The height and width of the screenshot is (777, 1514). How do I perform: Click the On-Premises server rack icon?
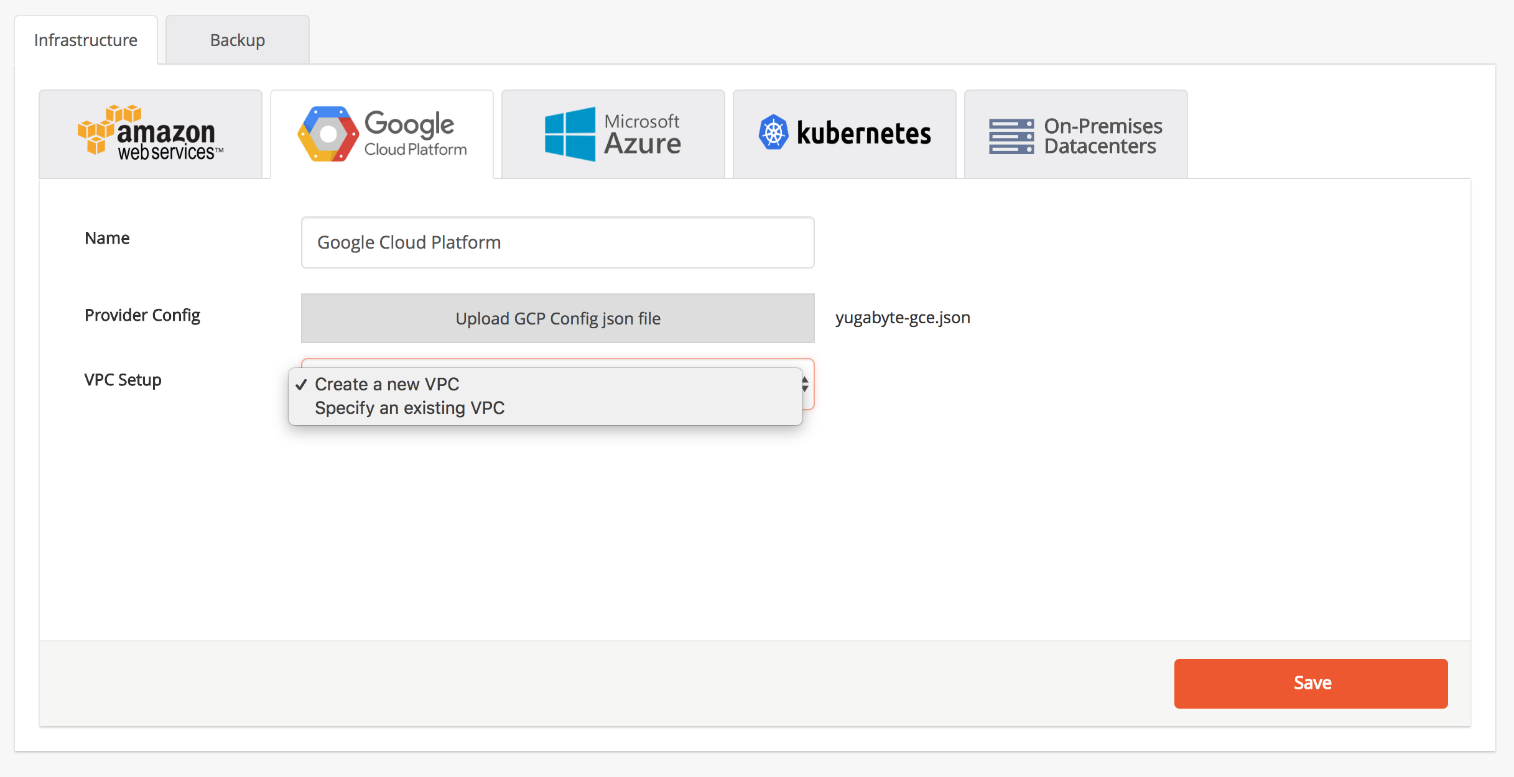pos(1011,136)
